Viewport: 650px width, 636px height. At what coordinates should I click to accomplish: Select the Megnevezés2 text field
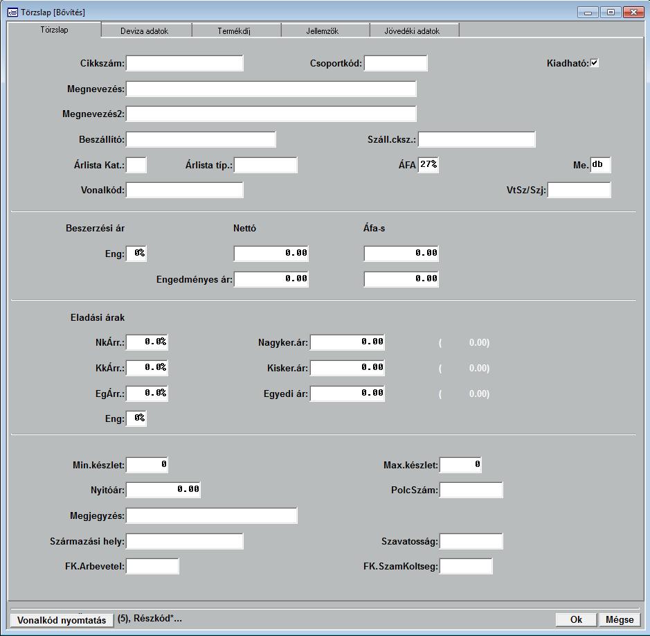271,114
